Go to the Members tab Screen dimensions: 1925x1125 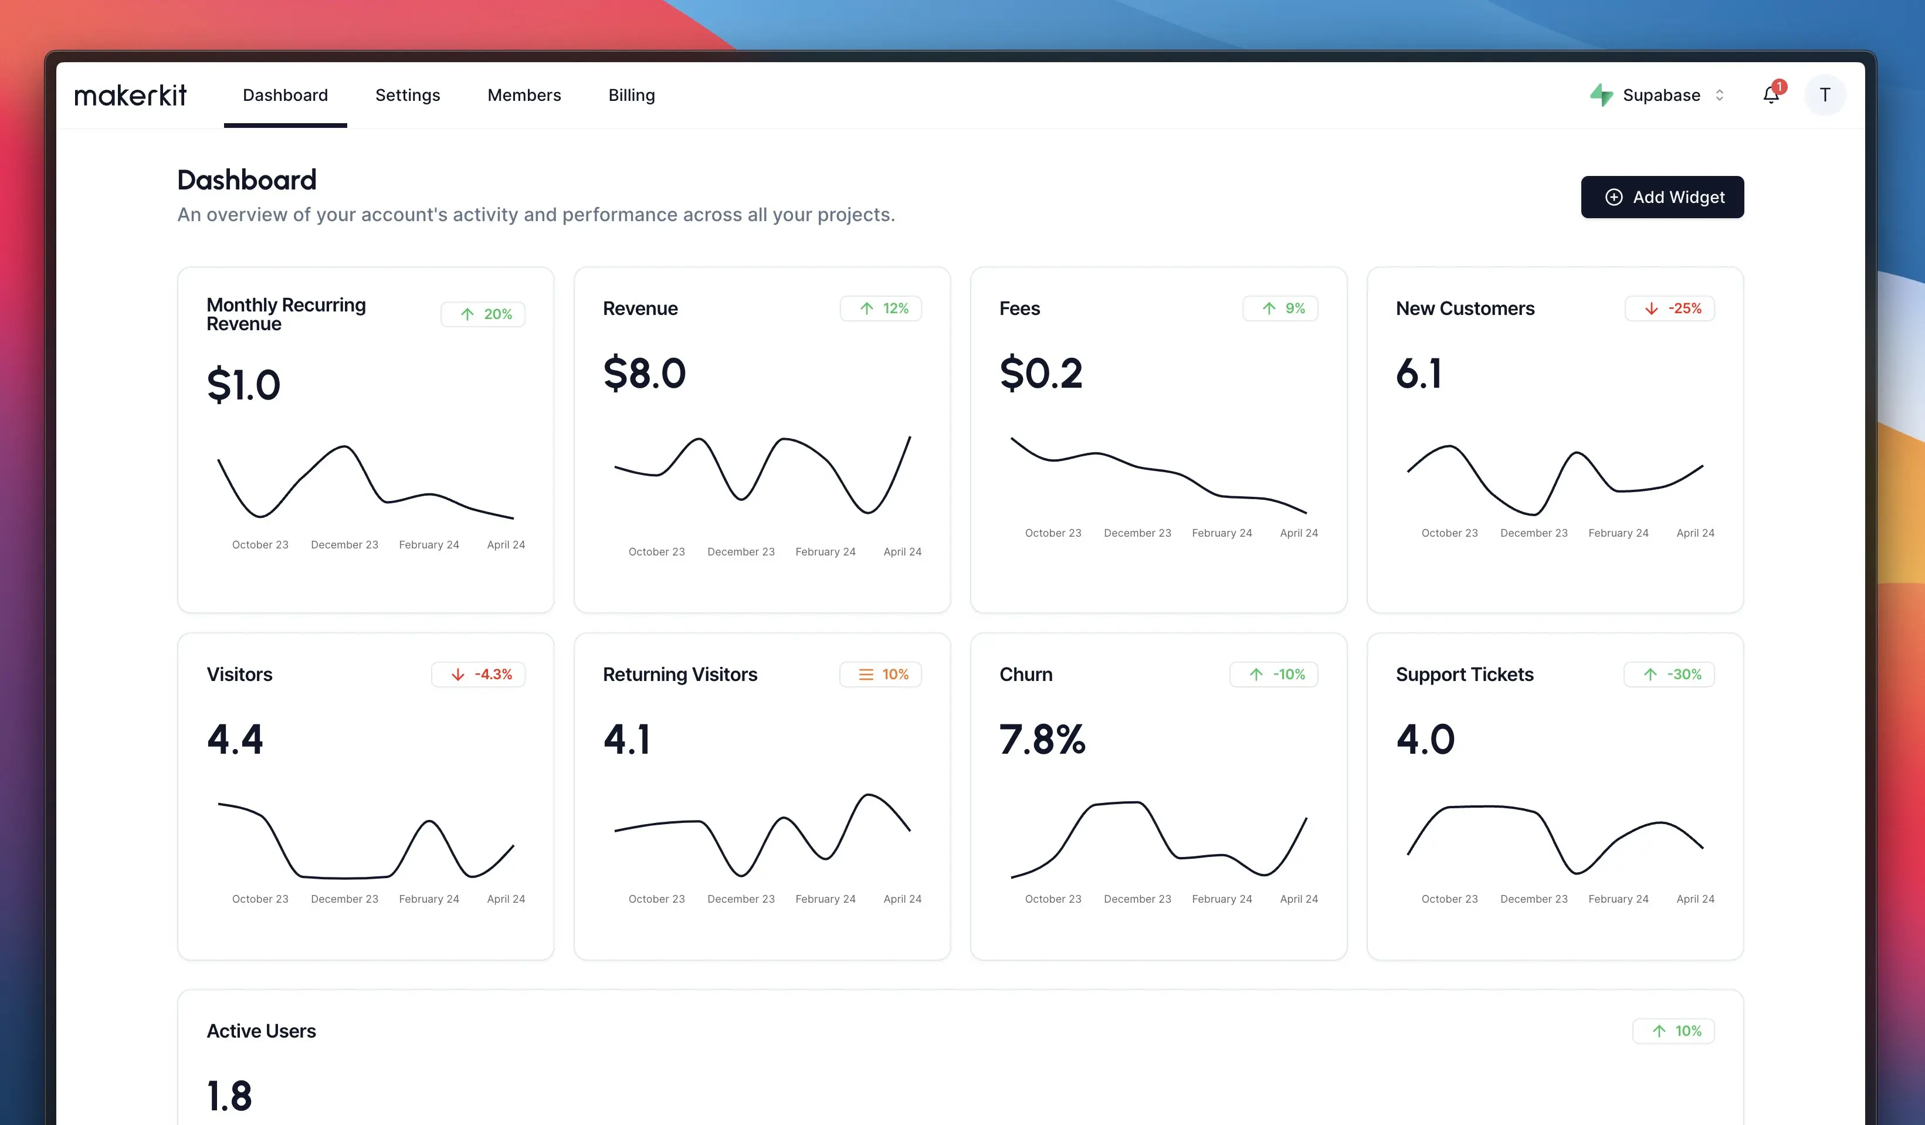click(x=524, y=96)
